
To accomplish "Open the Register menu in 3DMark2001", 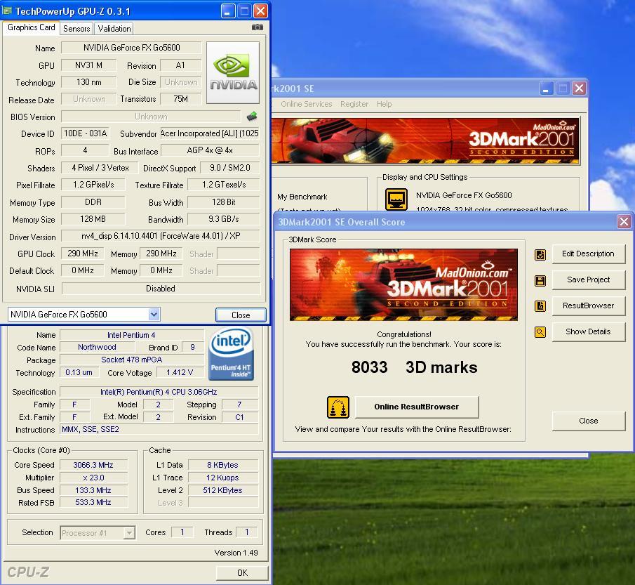I will click(354, 104).
